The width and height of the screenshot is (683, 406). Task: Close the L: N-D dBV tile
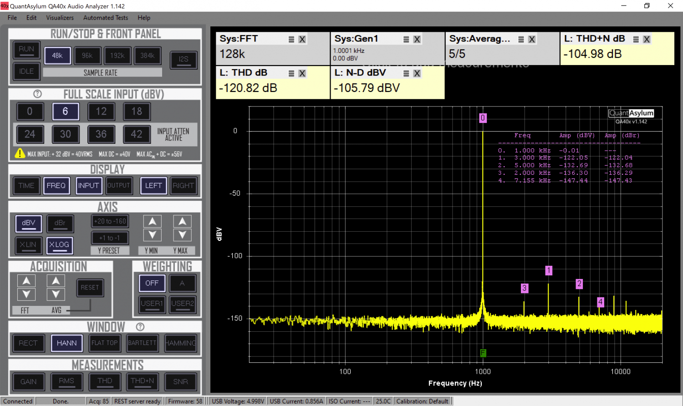click(417, 73)
